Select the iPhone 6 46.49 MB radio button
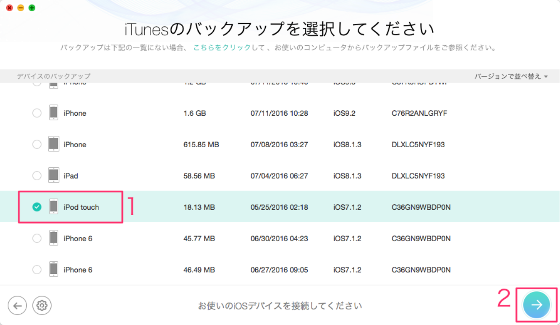 pos(37,270)
